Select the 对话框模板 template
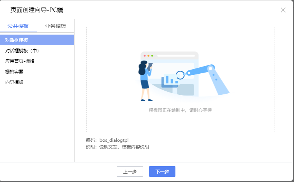Image resolution: width=294 pixels, height=182 pixels. tap(37, 40)
